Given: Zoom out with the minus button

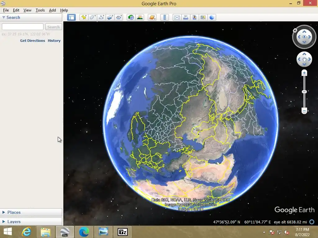Looking at the screenshot, I should pos(304,111).
